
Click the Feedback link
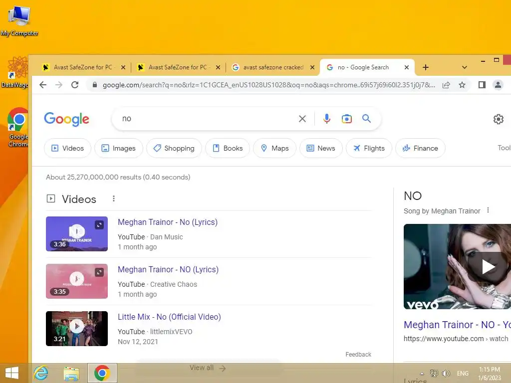pyautogui.click(x=358, y=355)
